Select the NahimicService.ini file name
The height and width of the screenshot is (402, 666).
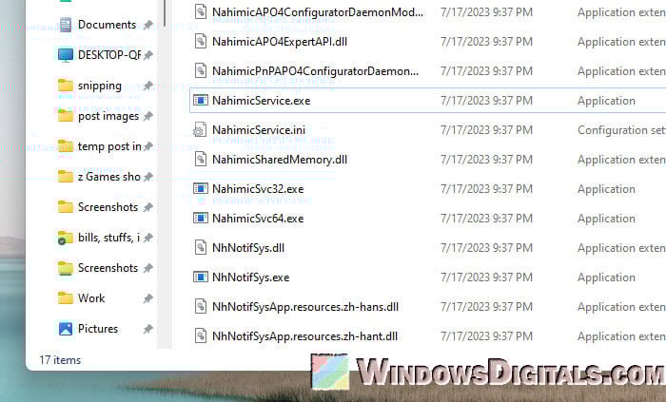[259, 130]
